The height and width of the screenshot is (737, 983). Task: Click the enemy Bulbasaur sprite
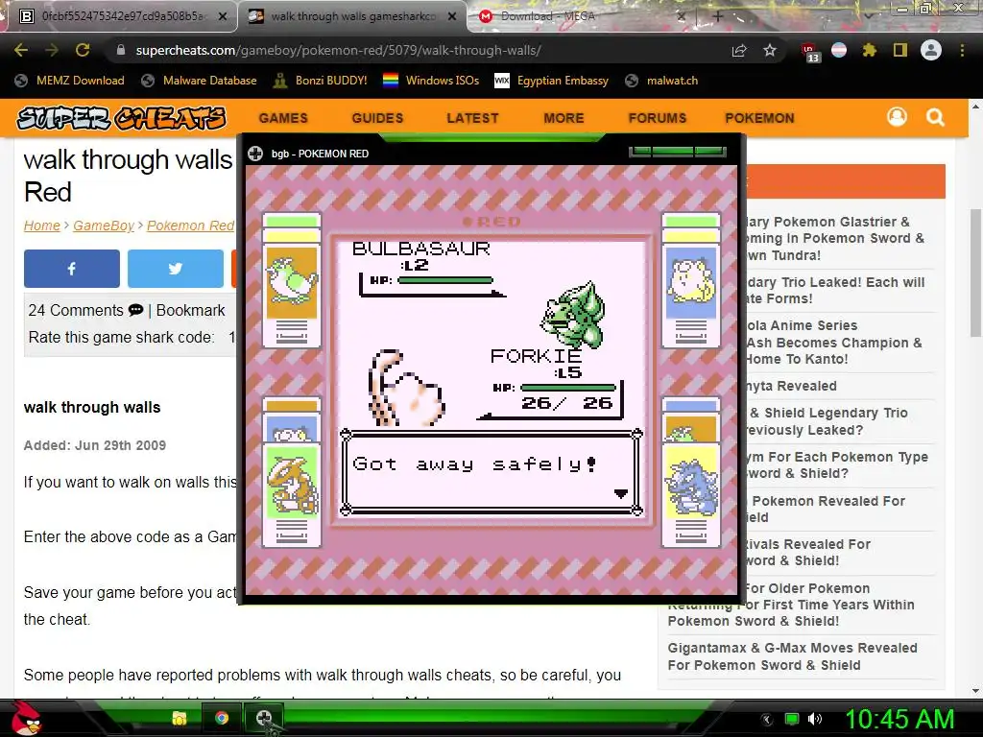coord(572,315)
